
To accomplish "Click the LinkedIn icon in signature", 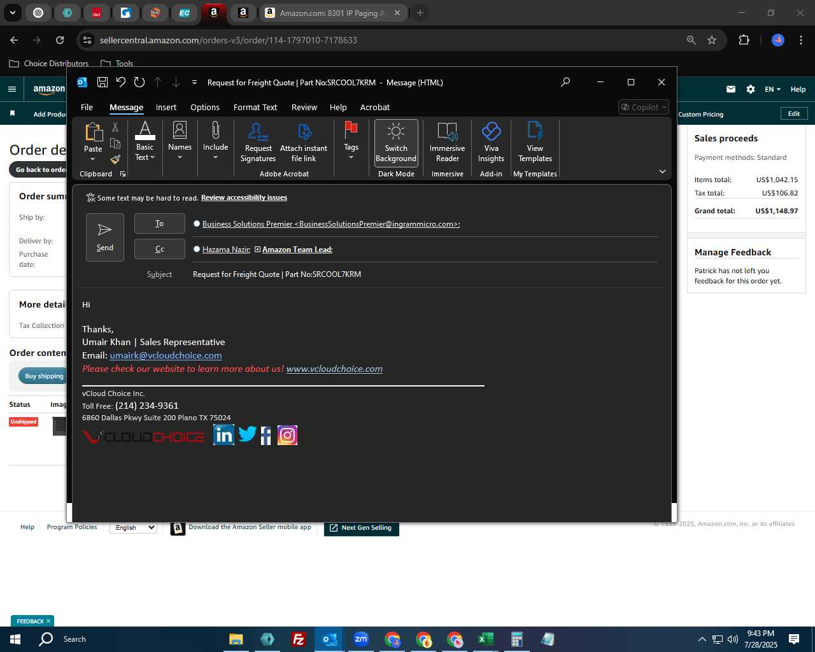I will click(223, 435).
